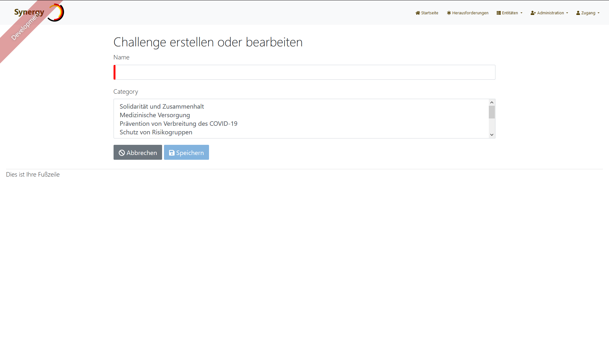Click the asterisk icon beside Herausforderungen
This screenshot has width=609, height=343.
[449, 13]
